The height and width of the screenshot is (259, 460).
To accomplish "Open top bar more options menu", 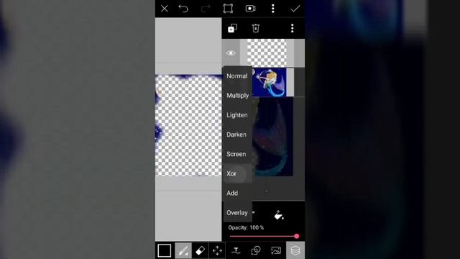I will 273,9.
